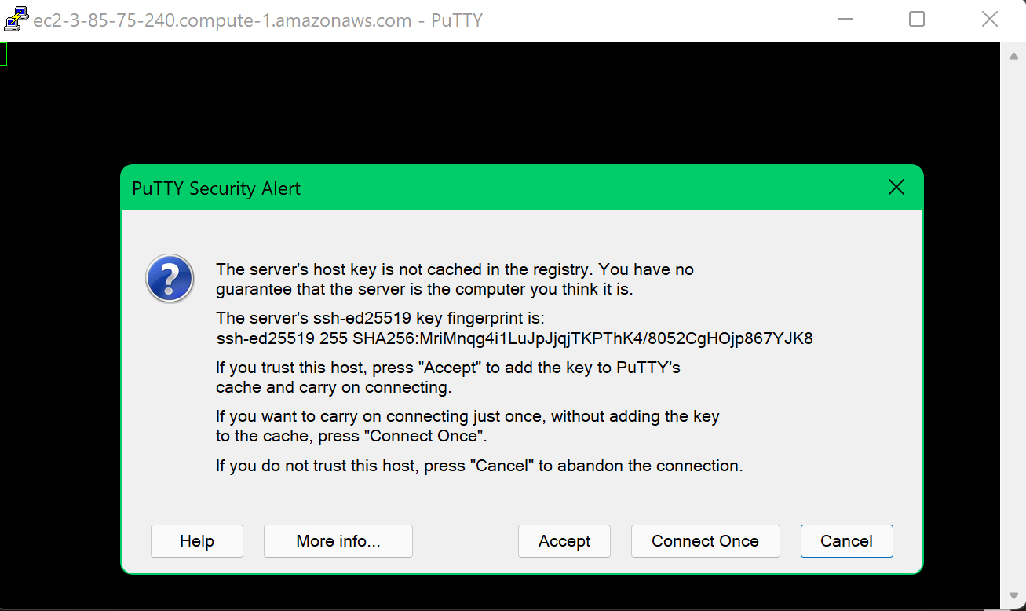Maximize the PuTTY terminal window
This screenshot has width=1026, height=611.
click(x=917, y=20)
